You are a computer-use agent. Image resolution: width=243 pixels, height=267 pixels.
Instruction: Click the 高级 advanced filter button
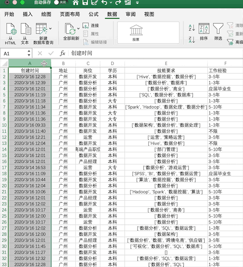(x=235, y=42)
